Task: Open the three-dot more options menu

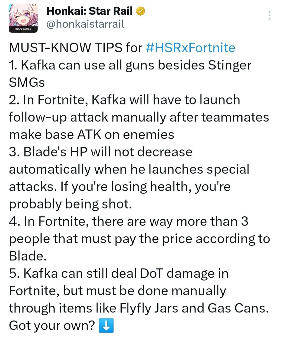Action: point(269,16)
